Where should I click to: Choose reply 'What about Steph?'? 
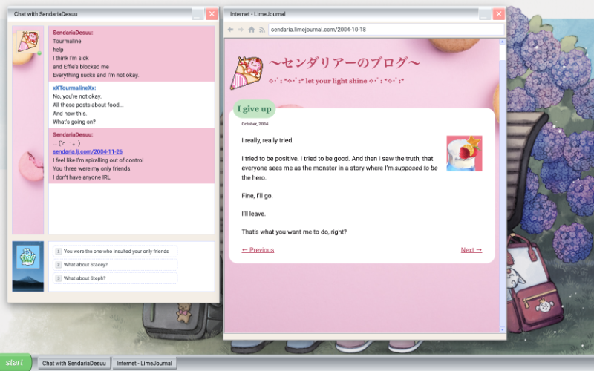point(115,278)
